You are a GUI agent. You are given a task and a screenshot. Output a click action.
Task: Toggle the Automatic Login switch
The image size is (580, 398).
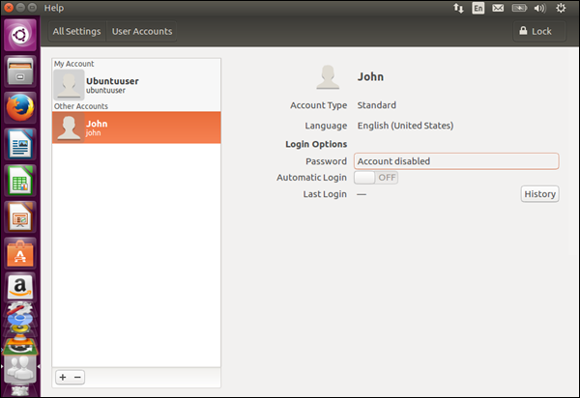coord(376,178)
